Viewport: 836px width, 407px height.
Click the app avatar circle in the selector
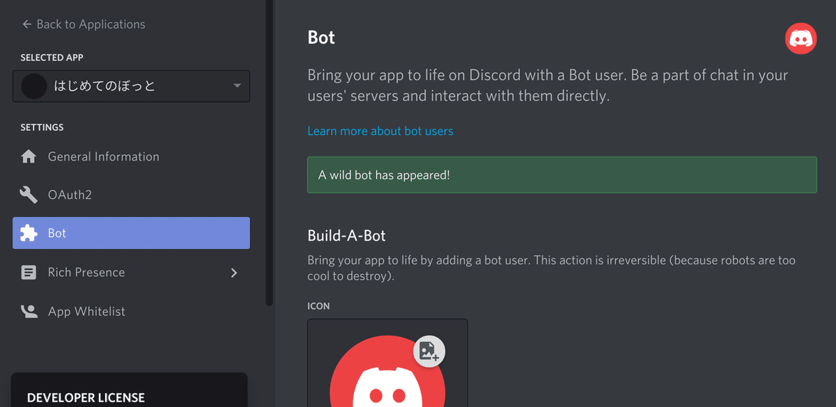tap(34, 86)
